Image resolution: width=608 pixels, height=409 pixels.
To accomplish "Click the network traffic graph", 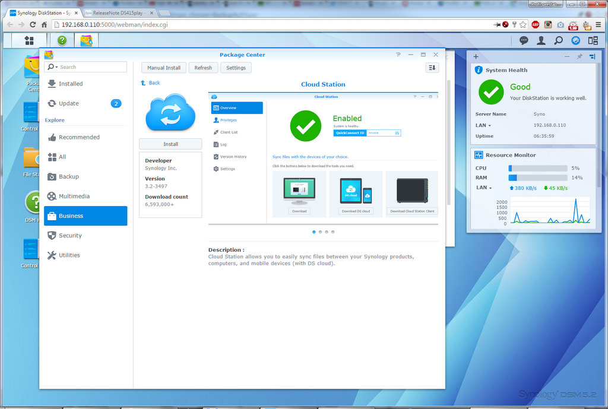I will click(x=550, y=211).
